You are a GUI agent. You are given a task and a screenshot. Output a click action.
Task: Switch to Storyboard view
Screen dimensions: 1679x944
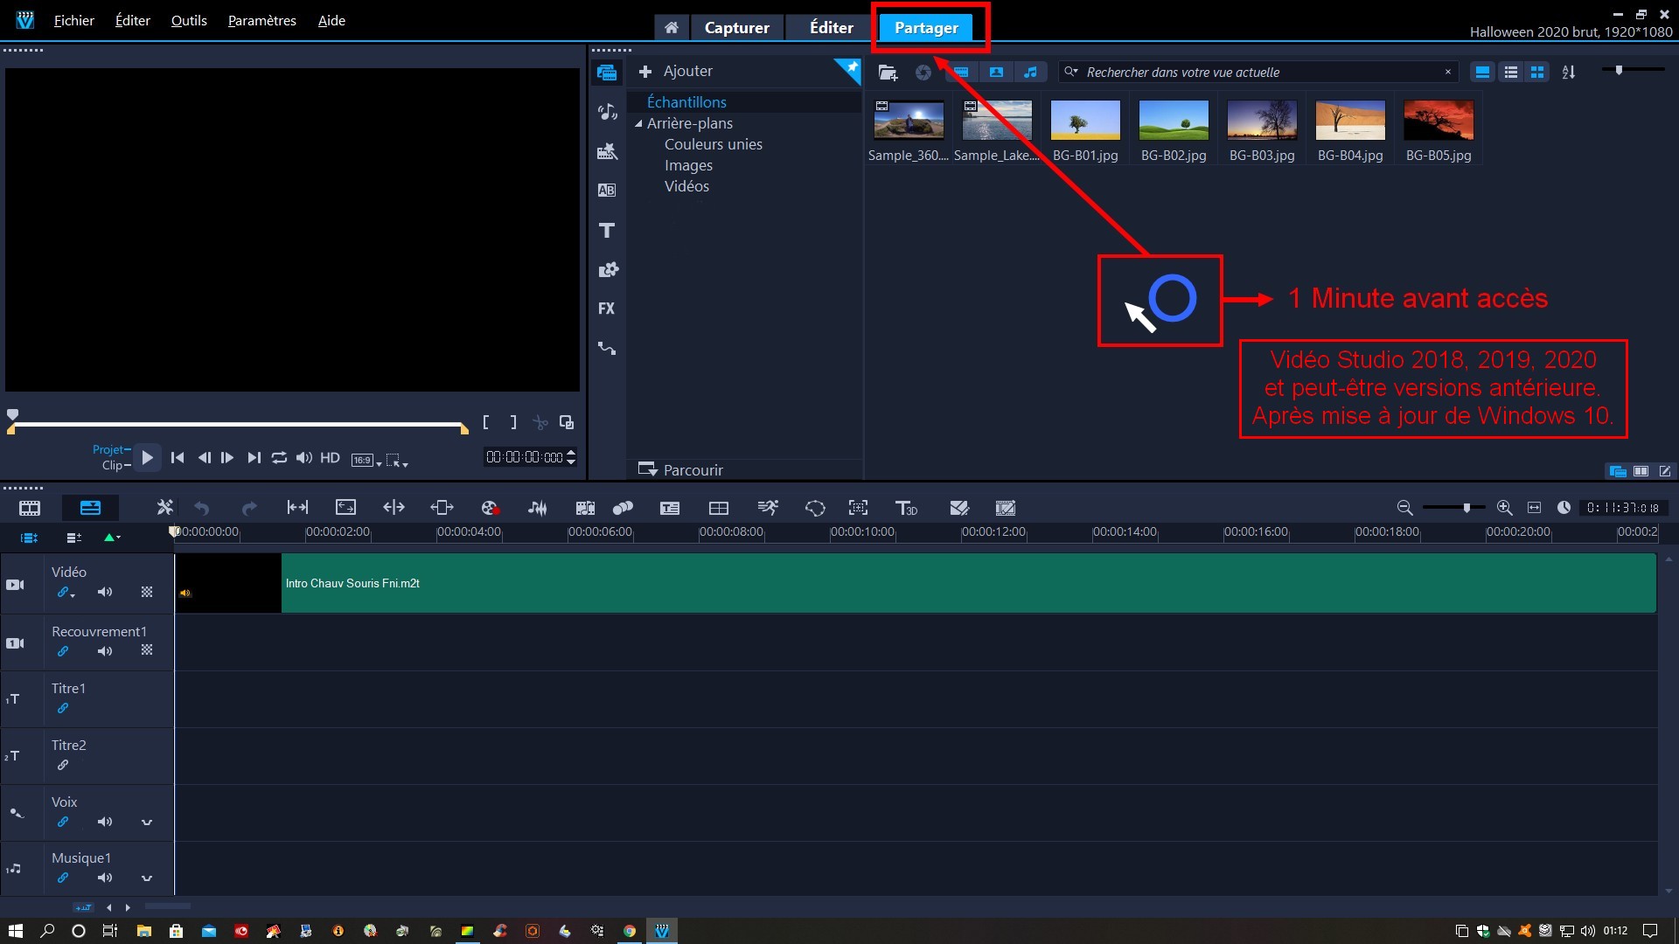(30, 508)
